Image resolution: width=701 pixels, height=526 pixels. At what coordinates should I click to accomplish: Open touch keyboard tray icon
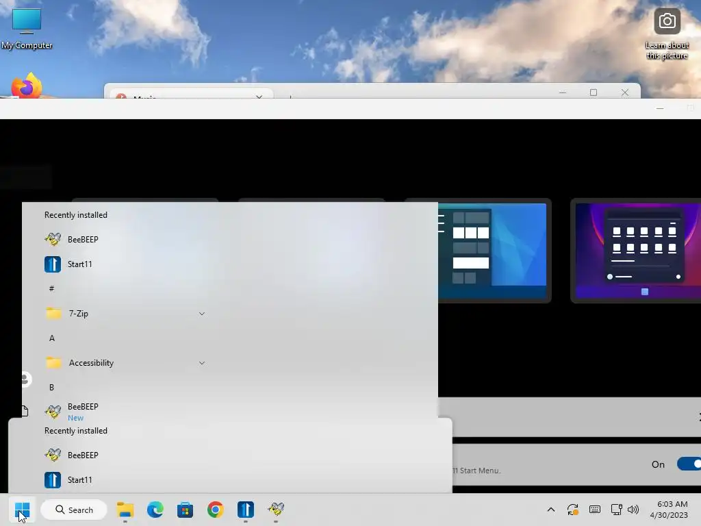pyautogui.click(x=595, y=510)
